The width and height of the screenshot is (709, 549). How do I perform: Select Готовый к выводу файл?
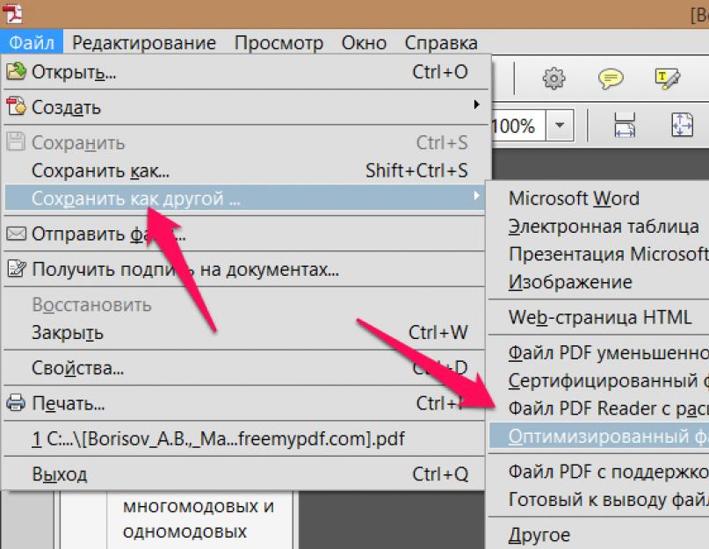point(599,500)
